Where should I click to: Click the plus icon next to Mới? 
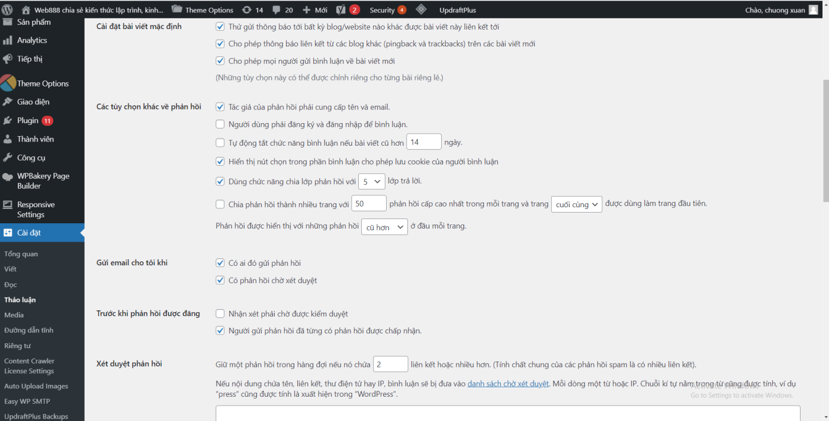point(306,10)
